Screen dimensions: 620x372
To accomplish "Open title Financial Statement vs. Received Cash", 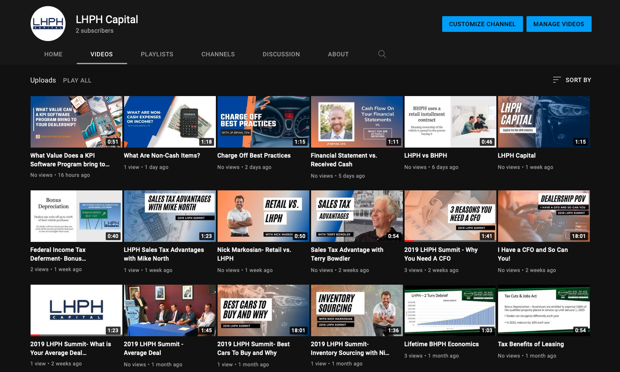I will tap(344, 160).
